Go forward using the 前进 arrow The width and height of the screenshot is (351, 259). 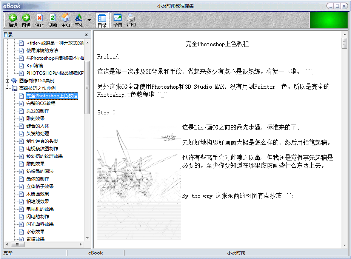tap(26, 20)
